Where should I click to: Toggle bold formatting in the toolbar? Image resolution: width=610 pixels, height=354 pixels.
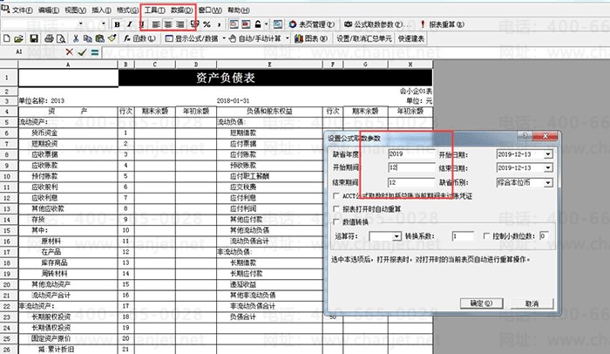point(117,24)
